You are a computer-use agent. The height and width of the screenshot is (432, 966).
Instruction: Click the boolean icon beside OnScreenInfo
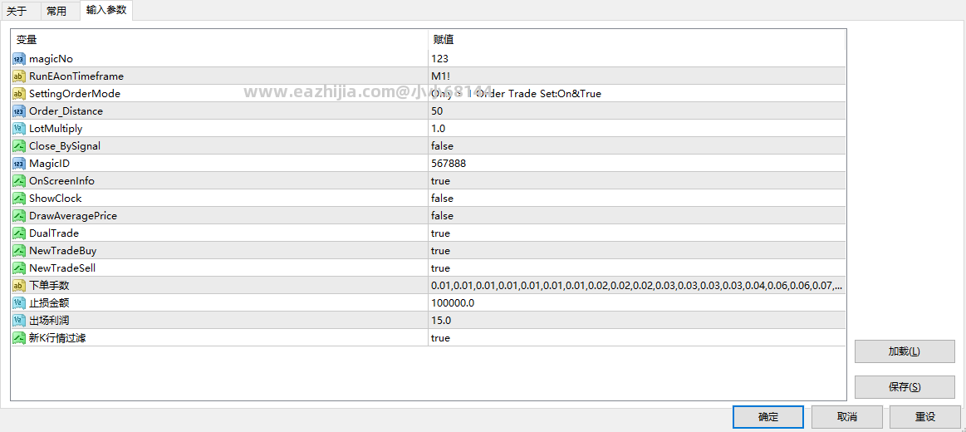(18, 181)
